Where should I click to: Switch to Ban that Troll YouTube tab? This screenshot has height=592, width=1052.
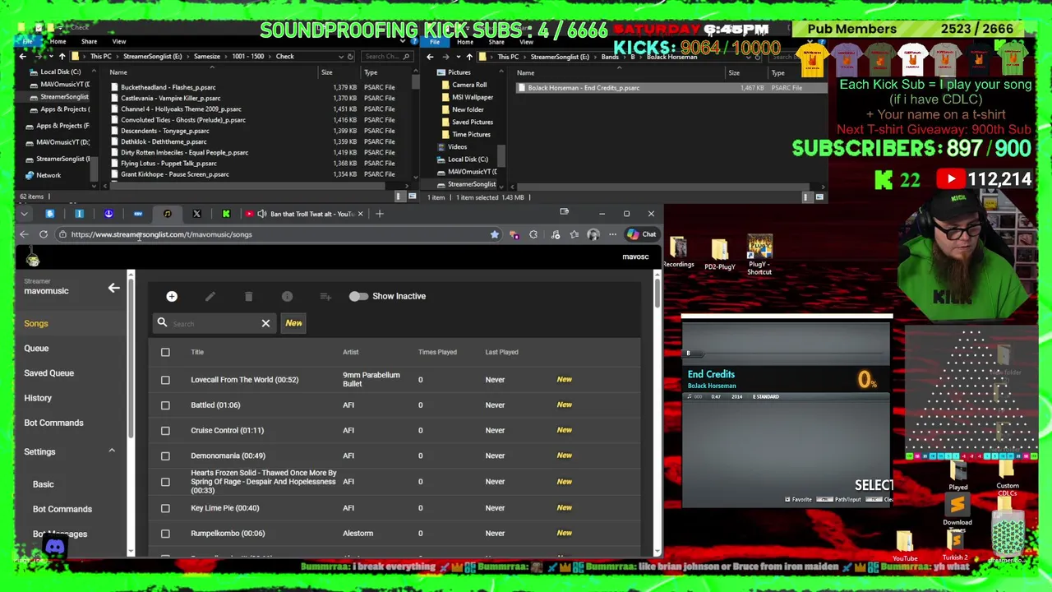coord(304,214)
